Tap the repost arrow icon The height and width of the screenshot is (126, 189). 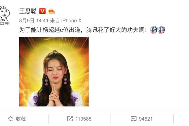70,119
